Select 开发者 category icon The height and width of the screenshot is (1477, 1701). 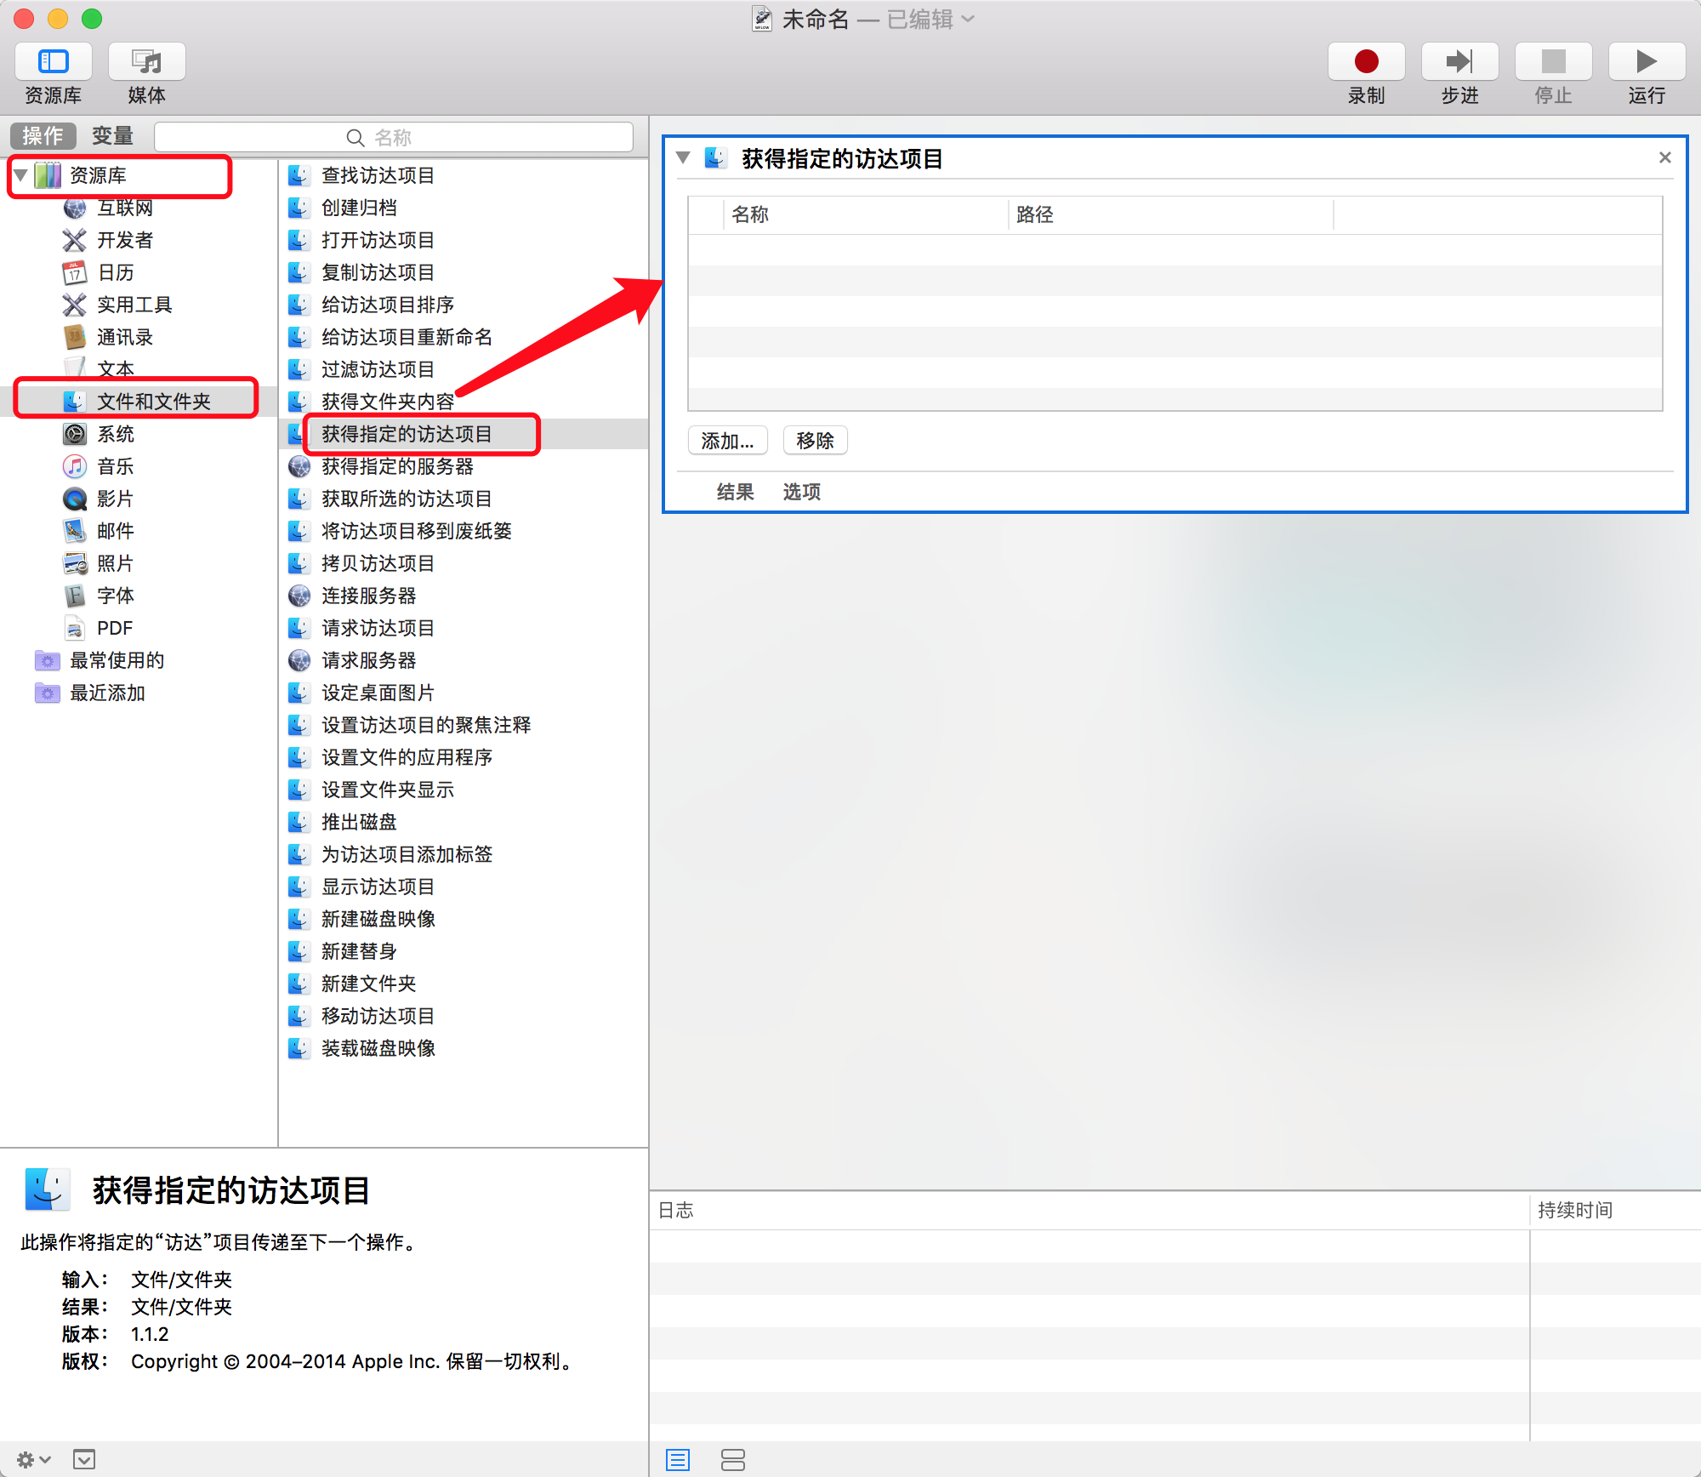[75, 240]
